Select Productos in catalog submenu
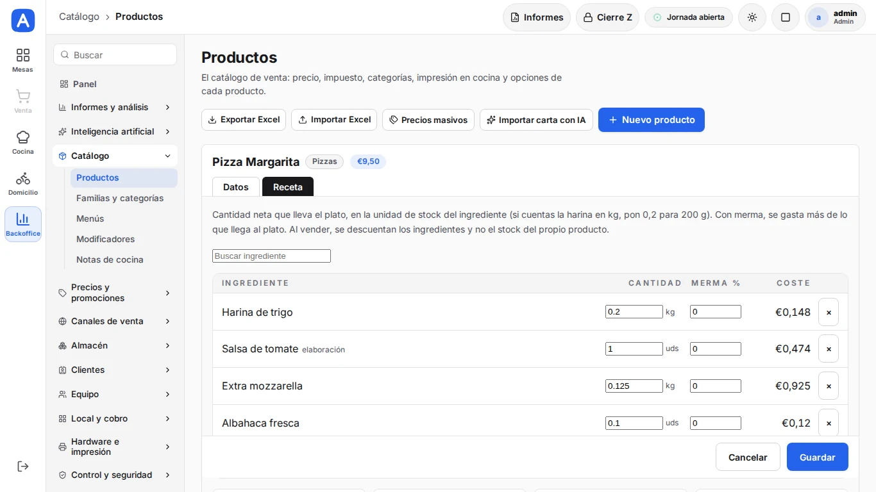The image size is (876, 492). 124,177
